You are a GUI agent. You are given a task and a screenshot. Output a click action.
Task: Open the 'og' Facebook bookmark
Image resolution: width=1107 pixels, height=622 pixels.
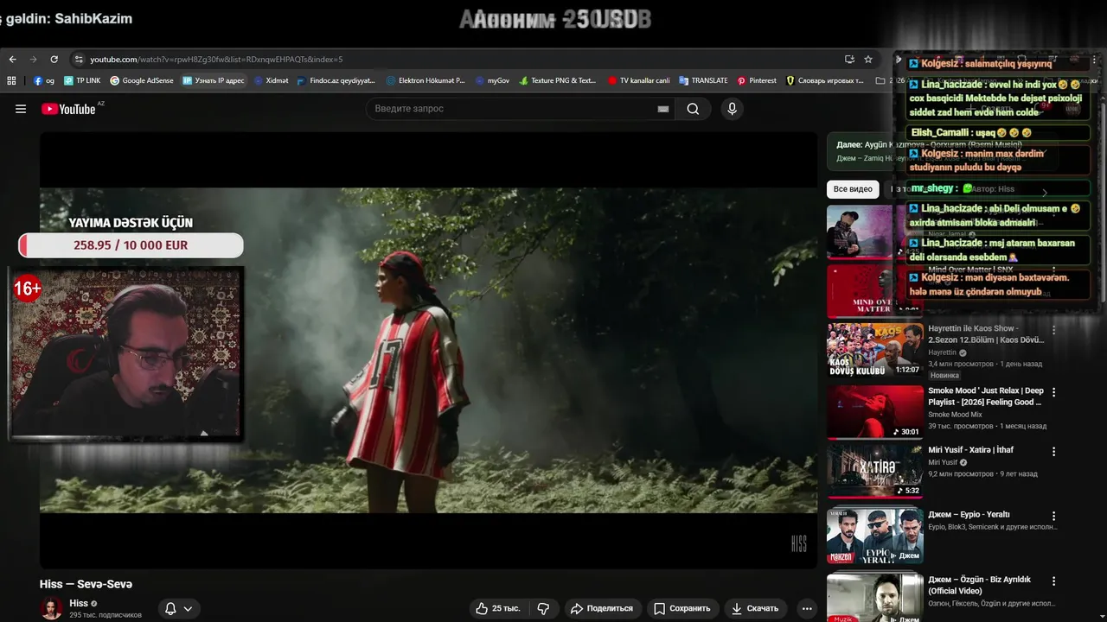point(44,80)
